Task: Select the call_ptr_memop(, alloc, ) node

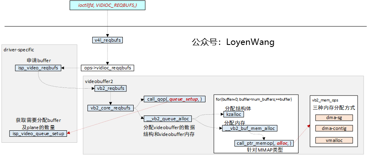Action: click(x=264, y=143)
